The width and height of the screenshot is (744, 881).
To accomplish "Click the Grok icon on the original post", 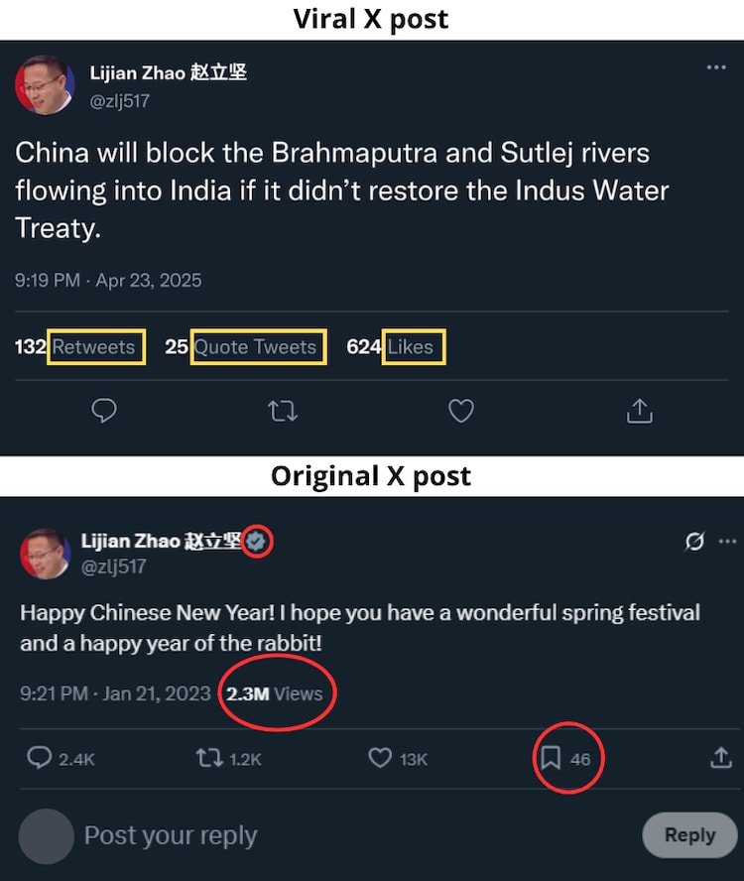I will (695, 542).
